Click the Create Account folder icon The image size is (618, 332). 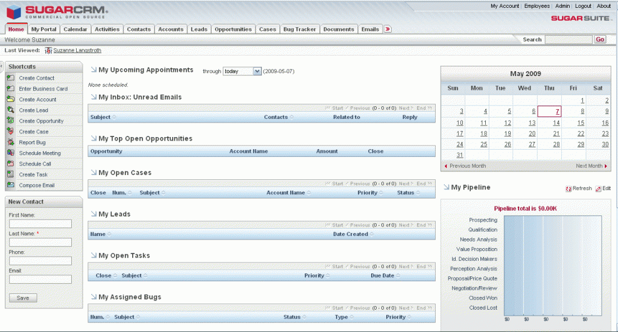pyautogui.click(x=11, y=99)
